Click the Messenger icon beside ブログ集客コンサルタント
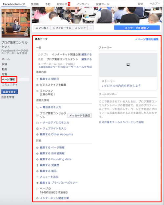Screen dimensions: 164x205 pyautogui.click(x=37, y=115)
